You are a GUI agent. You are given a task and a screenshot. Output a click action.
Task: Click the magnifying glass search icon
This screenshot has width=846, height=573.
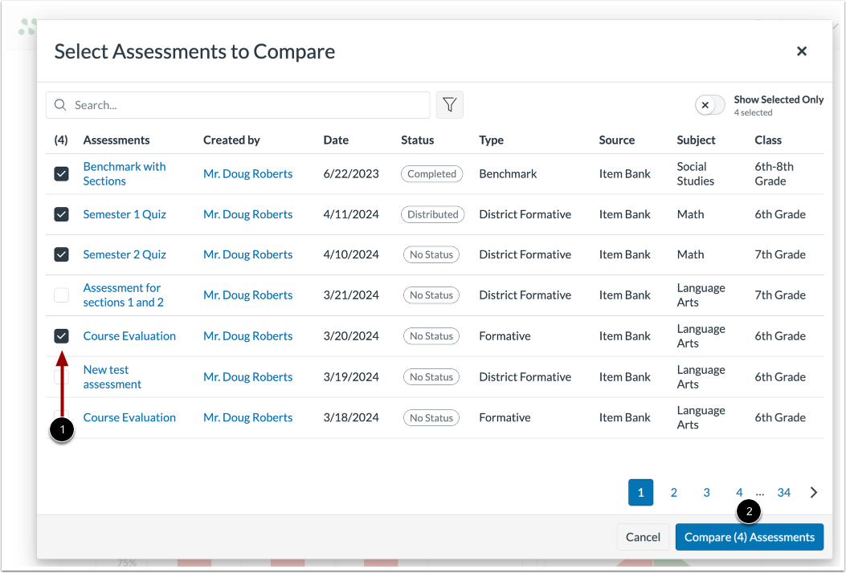coord(60,104)
